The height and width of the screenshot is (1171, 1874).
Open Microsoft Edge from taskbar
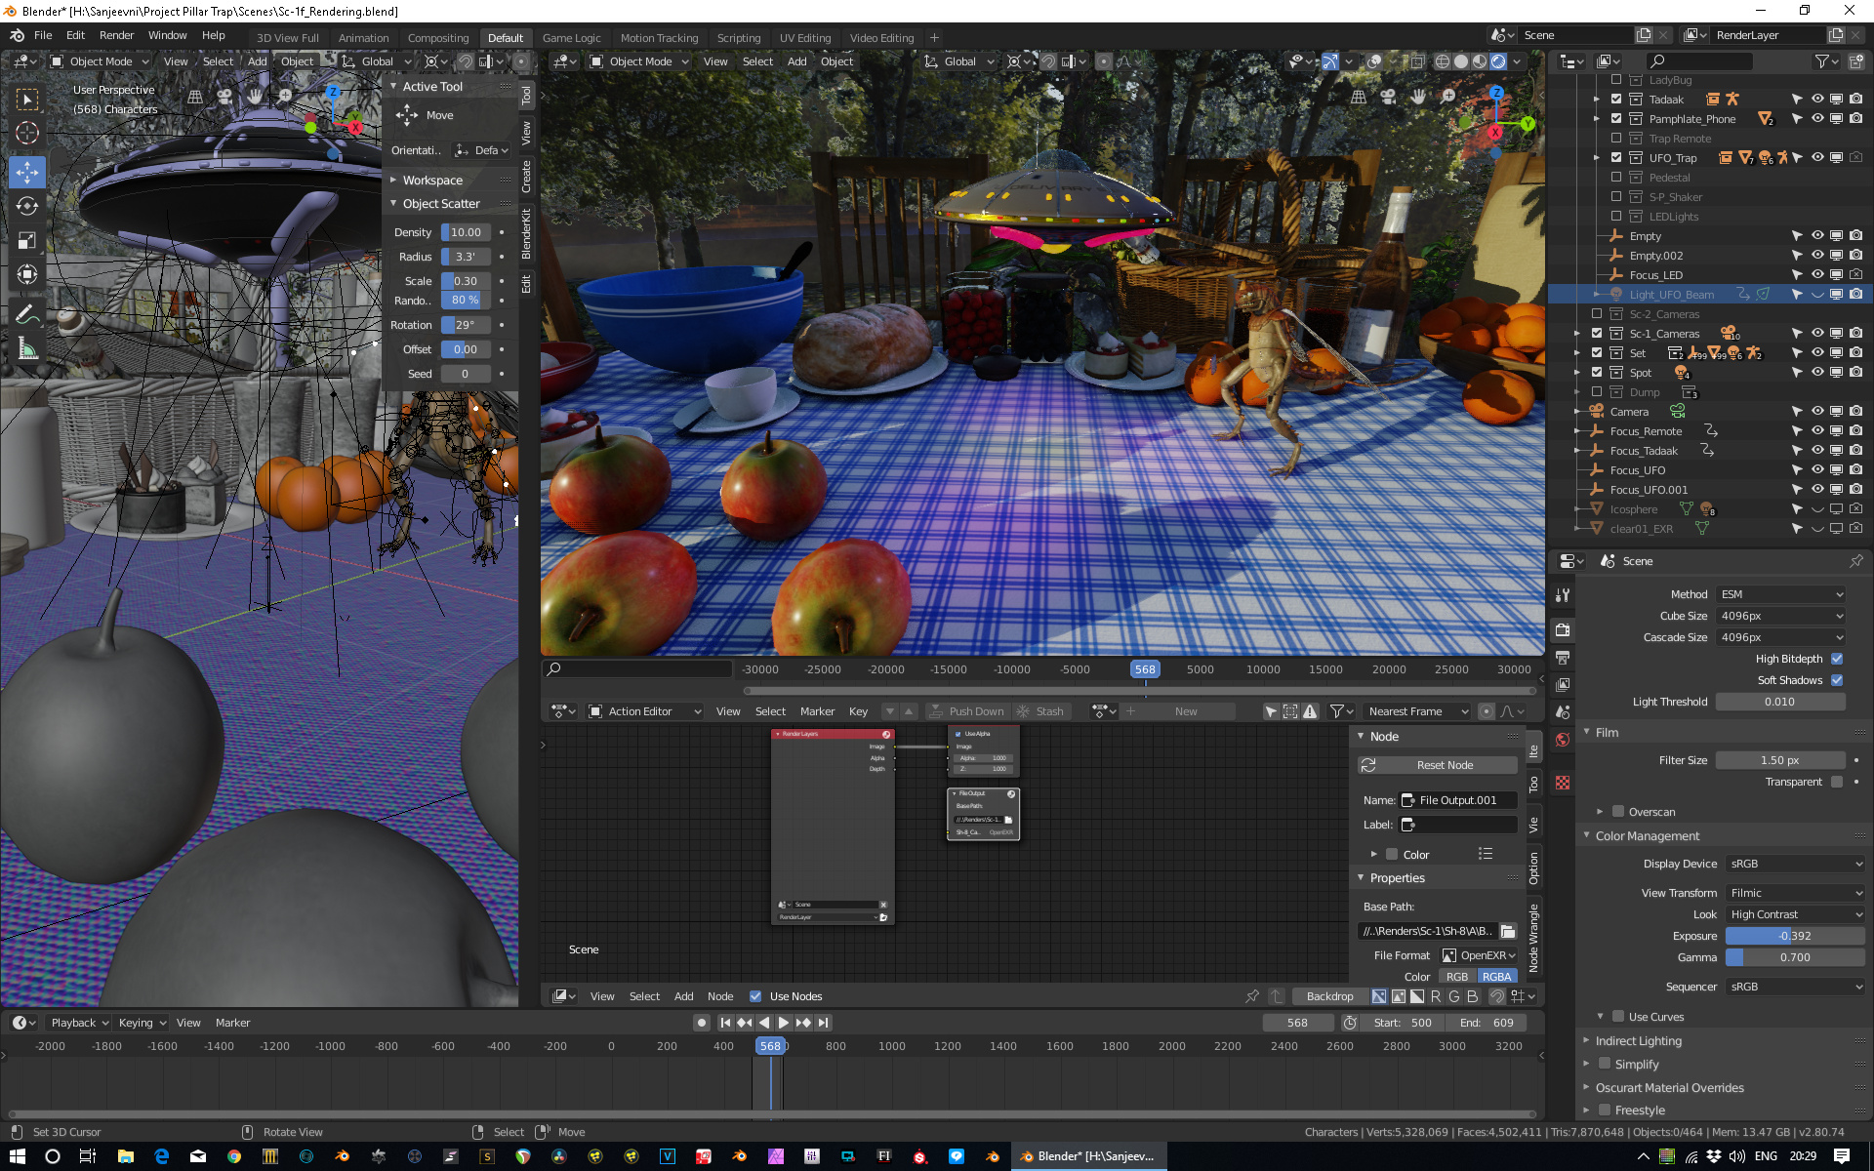click(x=162, y=1156)
